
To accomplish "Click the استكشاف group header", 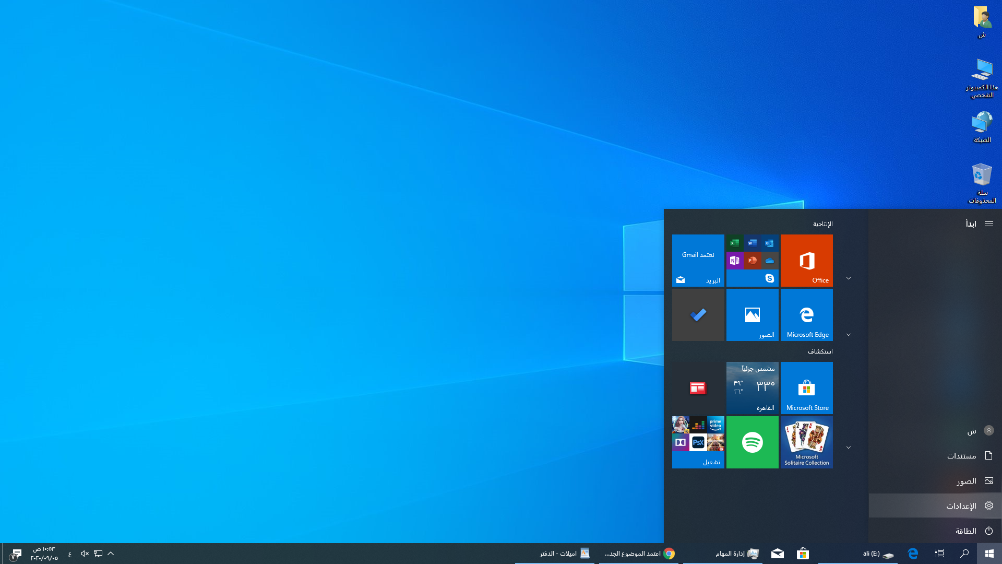I will click(820, 351).
